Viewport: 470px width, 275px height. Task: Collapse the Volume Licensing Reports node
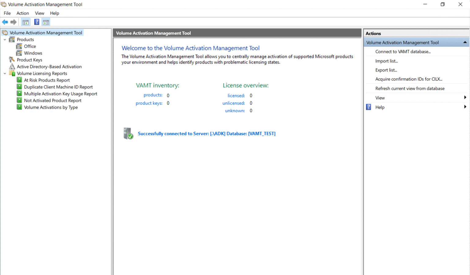pyautogui.click(x=5, y=73)
